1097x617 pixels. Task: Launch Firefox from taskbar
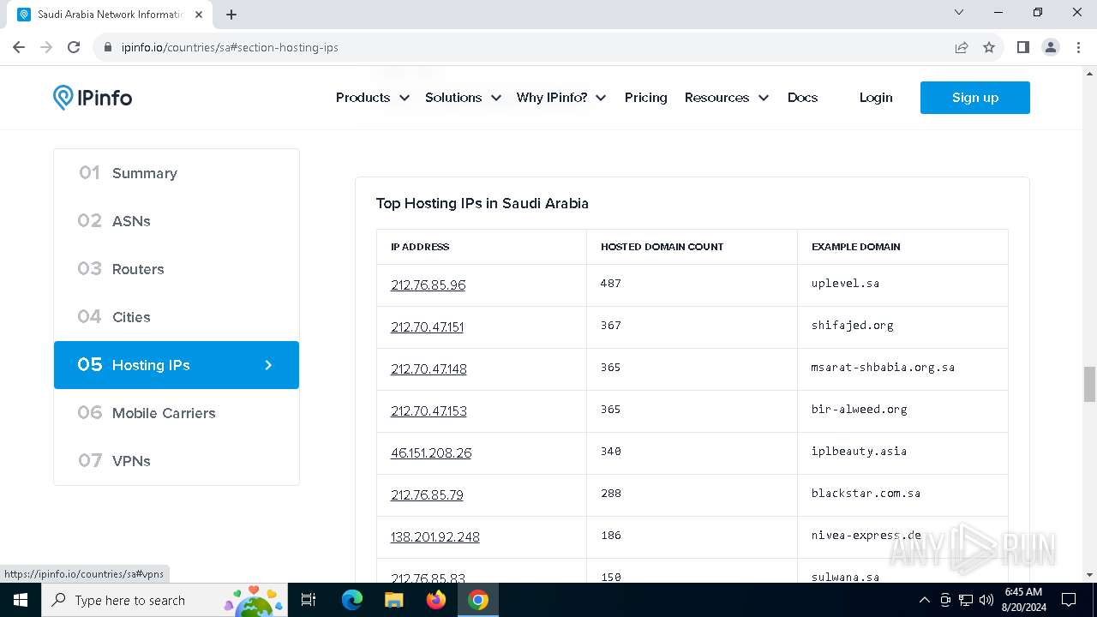click(x=435, y=600)
